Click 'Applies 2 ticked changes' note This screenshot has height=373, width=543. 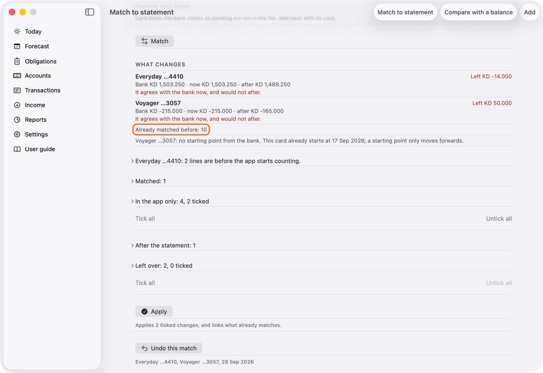pos(208,325)
